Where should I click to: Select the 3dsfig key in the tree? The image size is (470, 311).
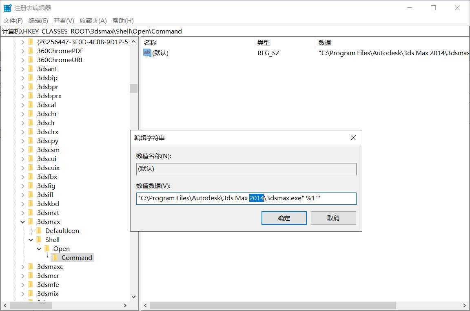click(46, 186)
